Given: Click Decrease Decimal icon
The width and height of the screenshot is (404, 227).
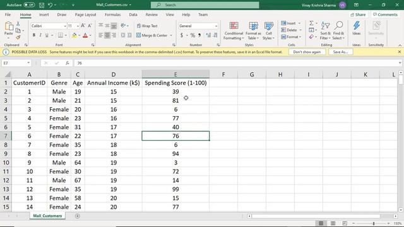Looking at the screenshot, I should click(x=215, y=35).
